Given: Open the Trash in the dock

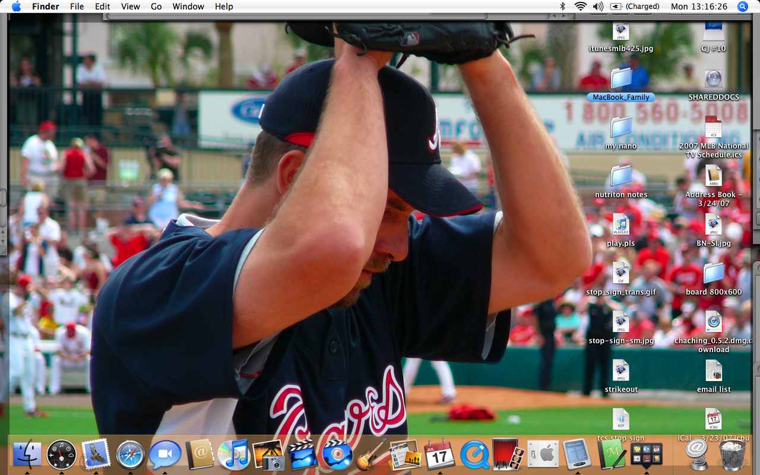Looking at the screenshot, I should (x=732, y=455).
